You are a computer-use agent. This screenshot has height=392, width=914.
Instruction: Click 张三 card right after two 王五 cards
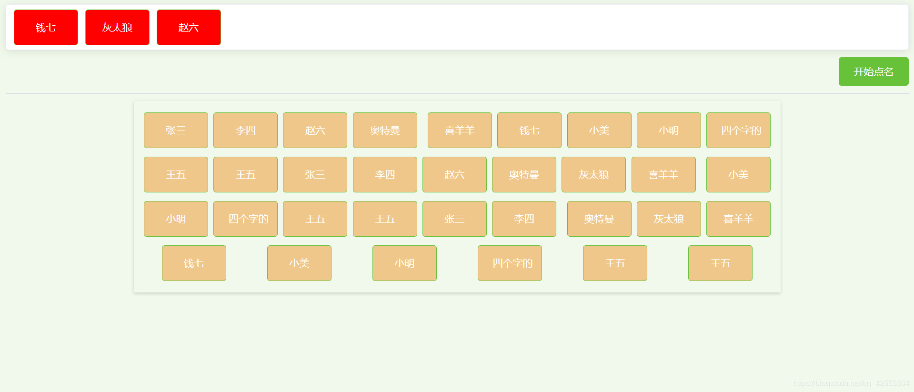(x=454, y=219)
